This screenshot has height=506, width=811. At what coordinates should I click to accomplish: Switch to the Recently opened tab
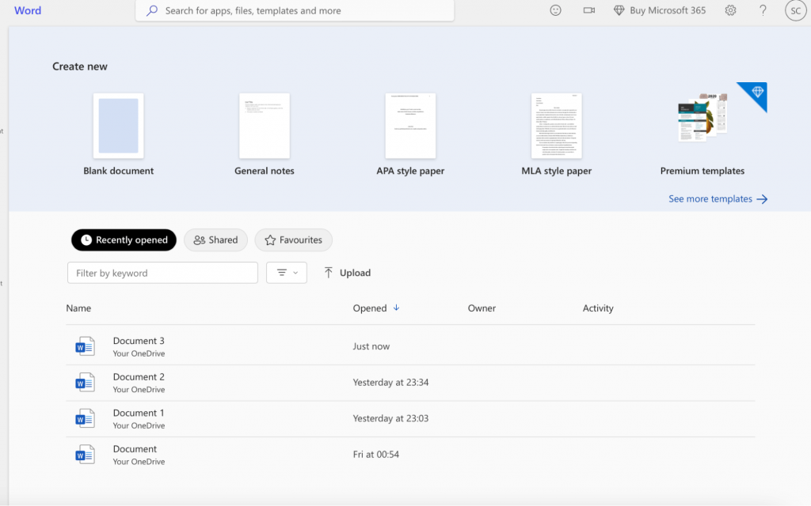[x=124, y=240]
